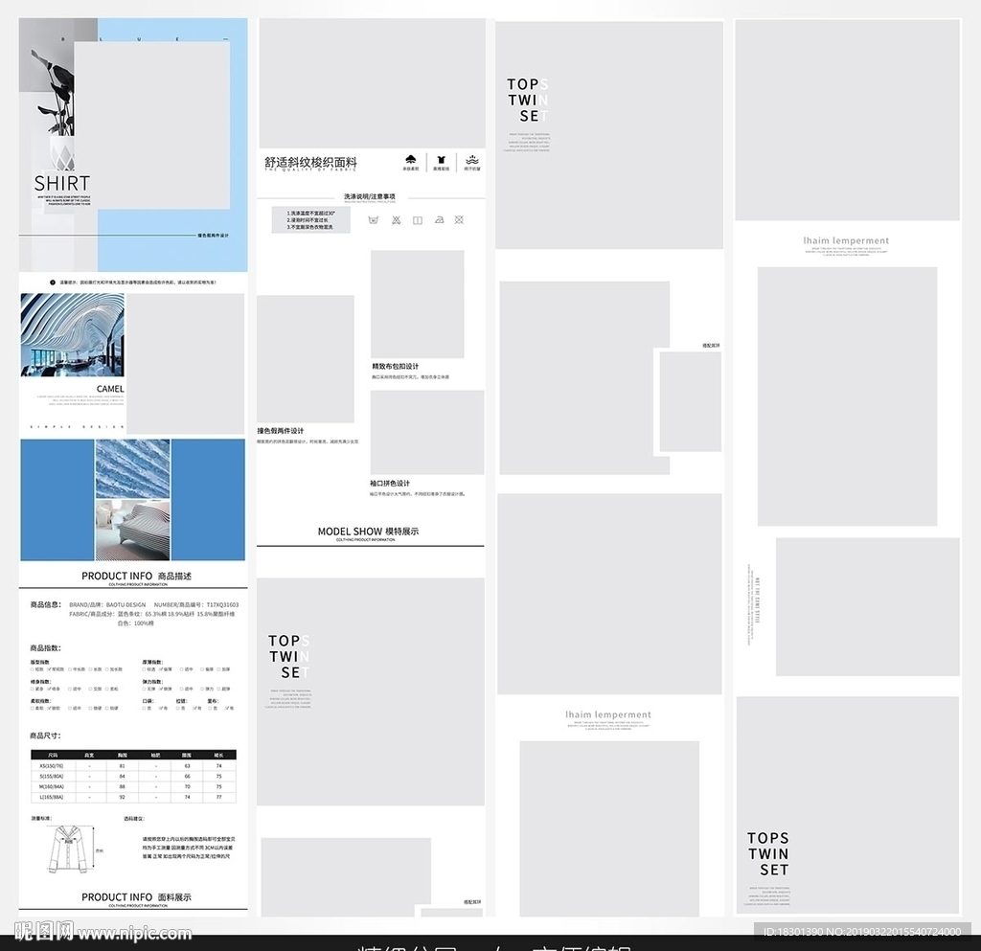981x951 pixels.
Task: Click the water waves icon in fabric features
Action: (471, 160)
